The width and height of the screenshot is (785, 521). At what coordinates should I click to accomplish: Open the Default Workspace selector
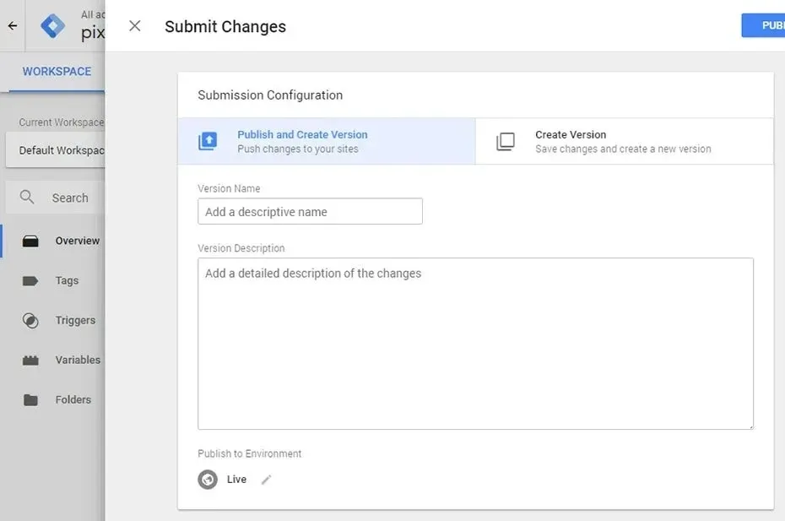[x=55, y=150]
